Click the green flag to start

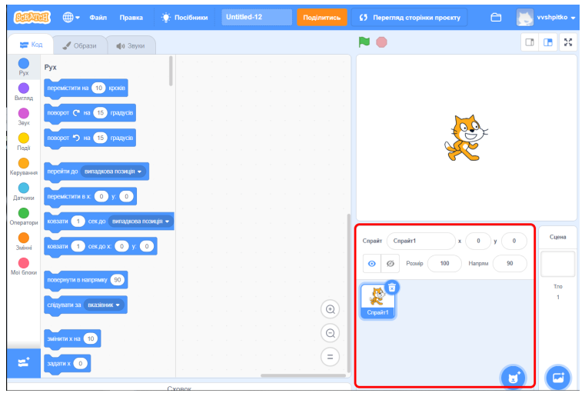coord(364,42)
